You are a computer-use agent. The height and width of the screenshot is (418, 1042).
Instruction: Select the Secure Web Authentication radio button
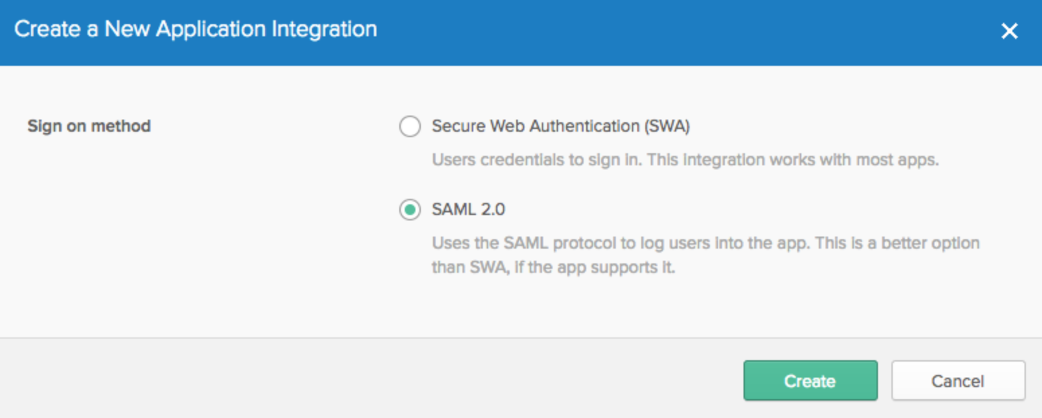(410, 126)
